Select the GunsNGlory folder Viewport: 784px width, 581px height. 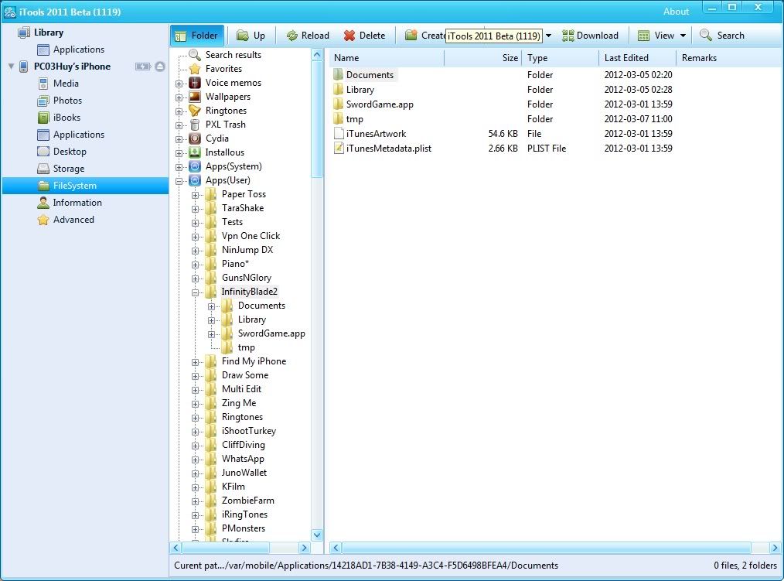pos(247,278)
